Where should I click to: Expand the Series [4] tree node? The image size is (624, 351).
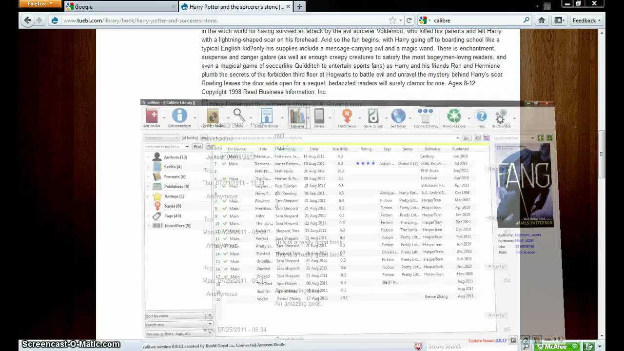[149, 167]
